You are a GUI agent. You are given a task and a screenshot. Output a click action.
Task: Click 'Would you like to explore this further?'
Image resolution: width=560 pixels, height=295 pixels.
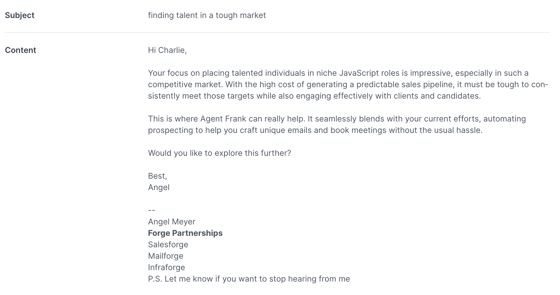219,153
